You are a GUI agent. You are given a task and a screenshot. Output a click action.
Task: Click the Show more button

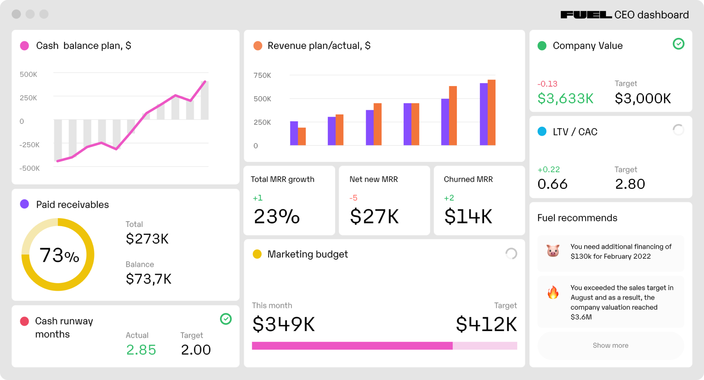(x=611, y=346)
